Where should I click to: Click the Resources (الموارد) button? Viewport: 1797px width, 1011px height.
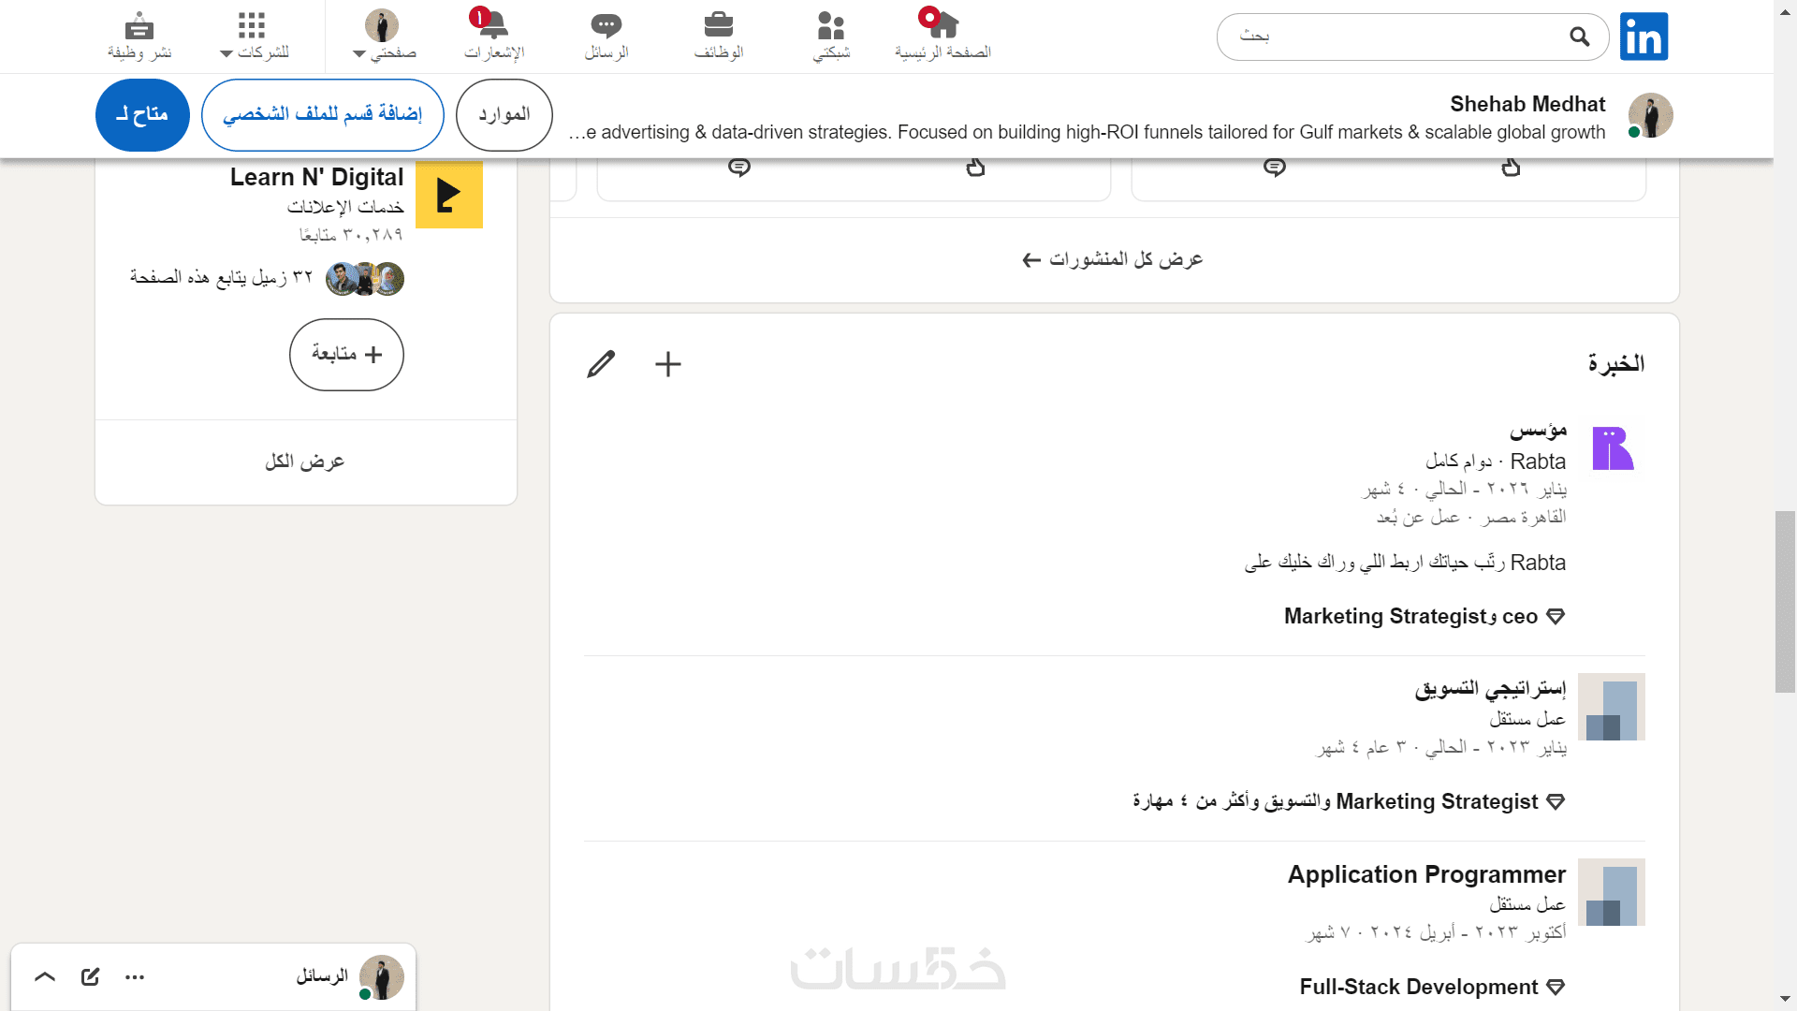[504, 115]
